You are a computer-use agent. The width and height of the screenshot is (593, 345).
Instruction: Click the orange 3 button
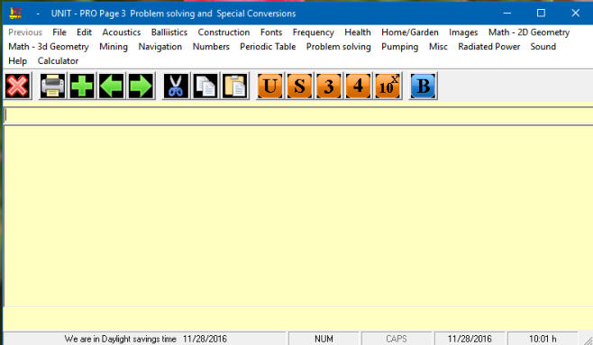point(329,86)
